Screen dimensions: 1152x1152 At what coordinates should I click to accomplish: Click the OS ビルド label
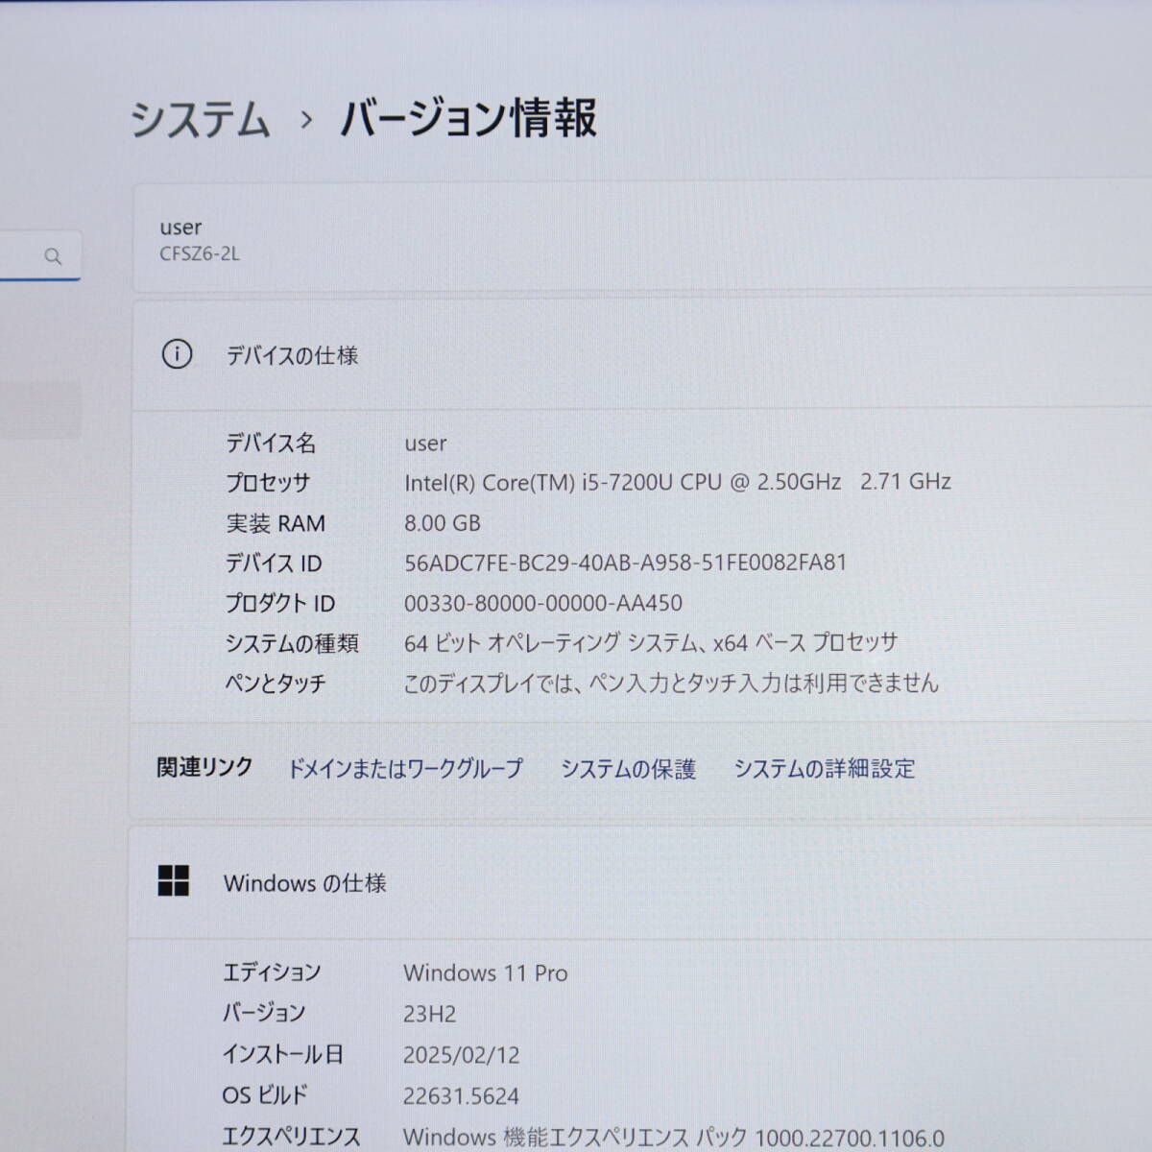(265, 1095)
